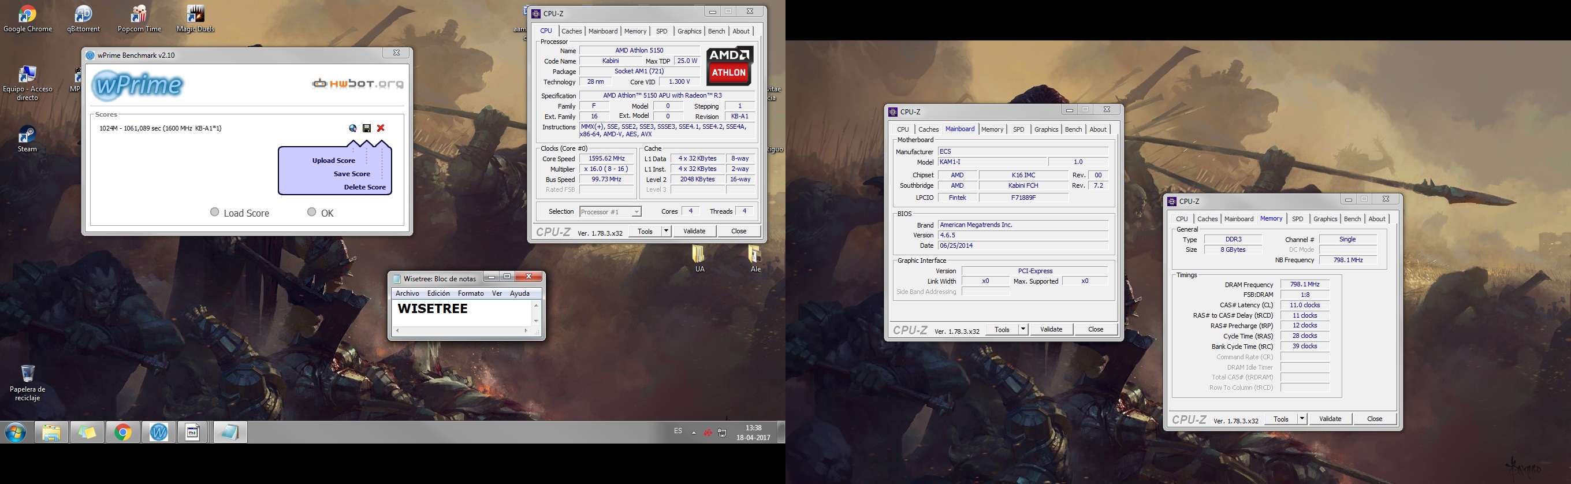
Task: Click the ES language indicator
Action: click(677, 431)
